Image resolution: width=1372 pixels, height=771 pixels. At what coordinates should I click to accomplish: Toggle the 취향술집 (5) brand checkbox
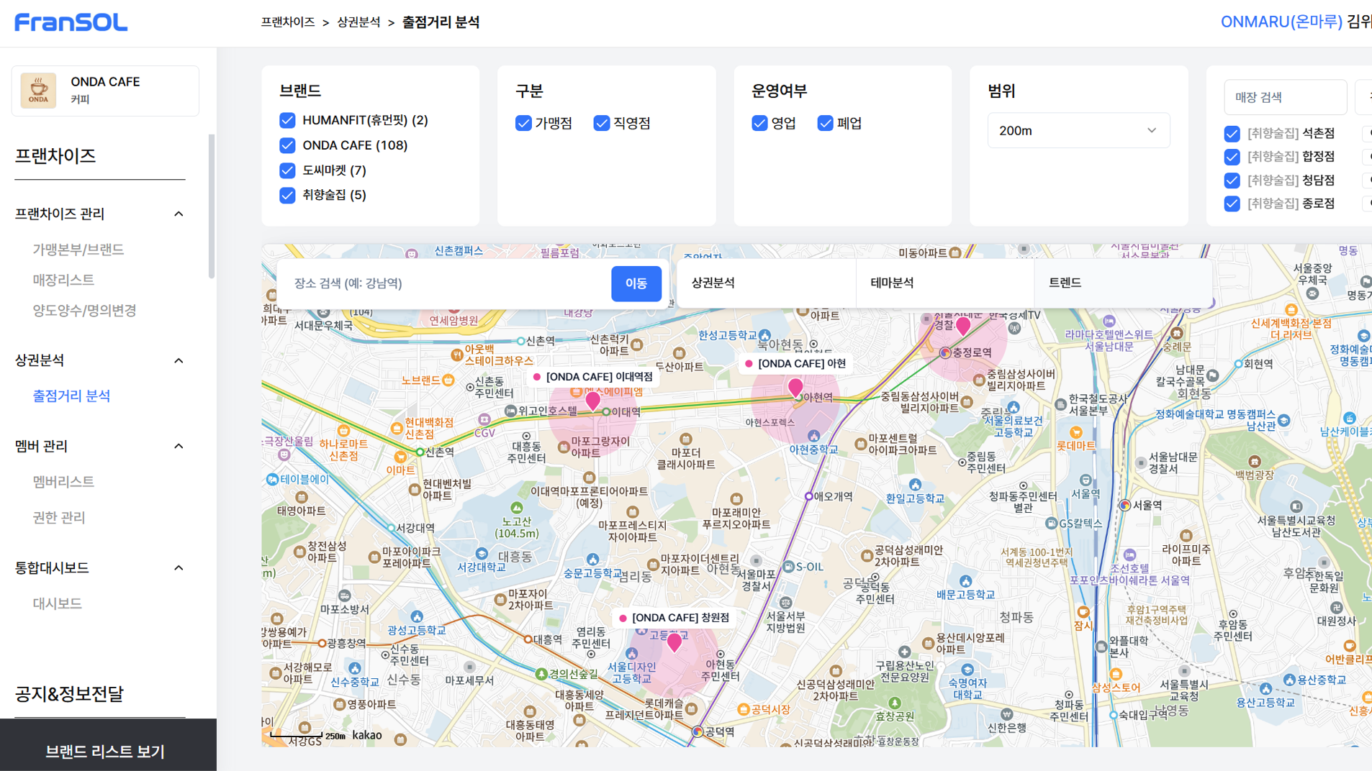point(287,195)
